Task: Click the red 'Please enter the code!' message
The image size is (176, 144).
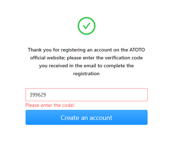Action: (x=50, y=105)
